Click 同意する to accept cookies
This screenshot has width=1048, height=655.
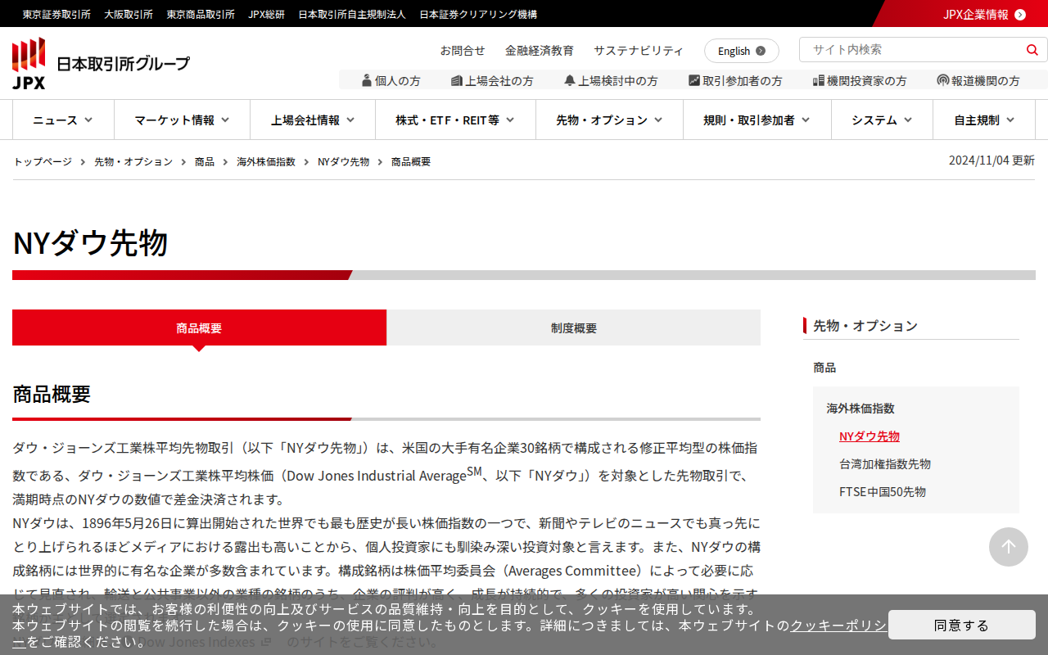(x=962, y=625)
